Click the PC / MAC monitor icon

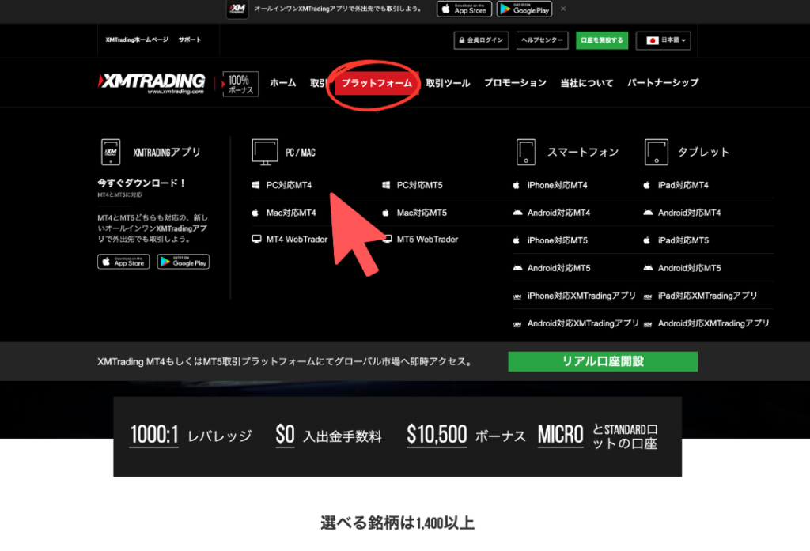tap(265, 153)
